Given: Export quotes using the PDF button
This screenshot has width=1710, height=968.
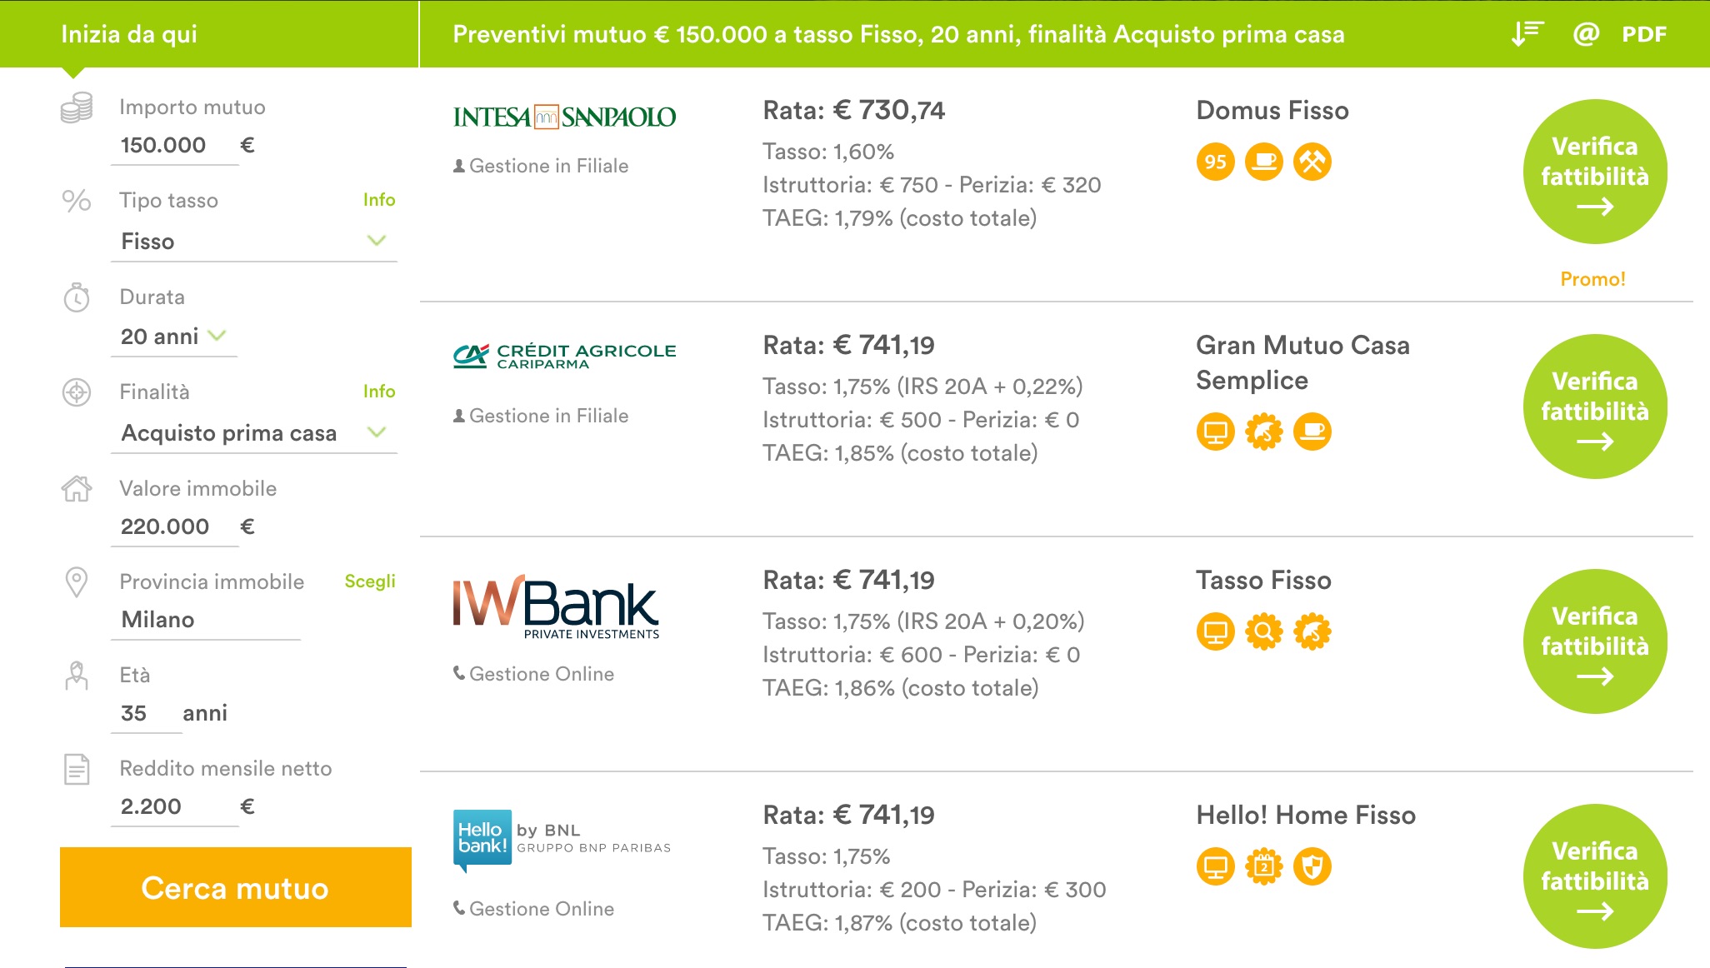Looking at the screenshot, I should click(1644, 34).
